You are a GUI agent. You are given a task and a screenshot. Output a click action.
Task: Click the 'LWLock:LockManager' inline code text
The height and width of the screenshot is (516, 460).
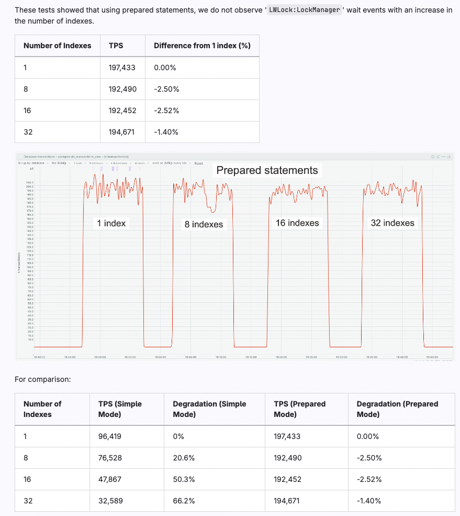click(x=305, y=10)
